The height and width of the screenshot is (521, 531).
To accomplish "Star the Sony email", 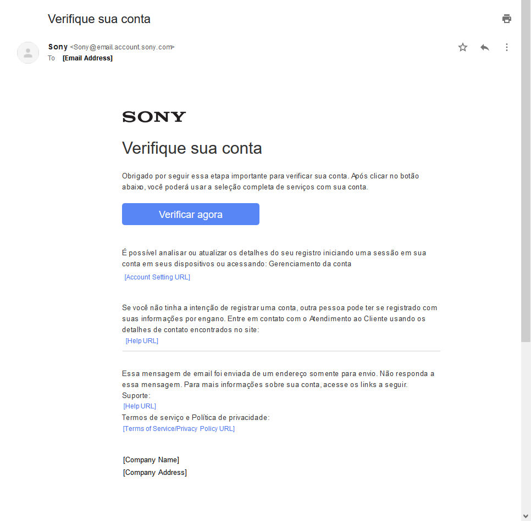I will tap(463, 47).
